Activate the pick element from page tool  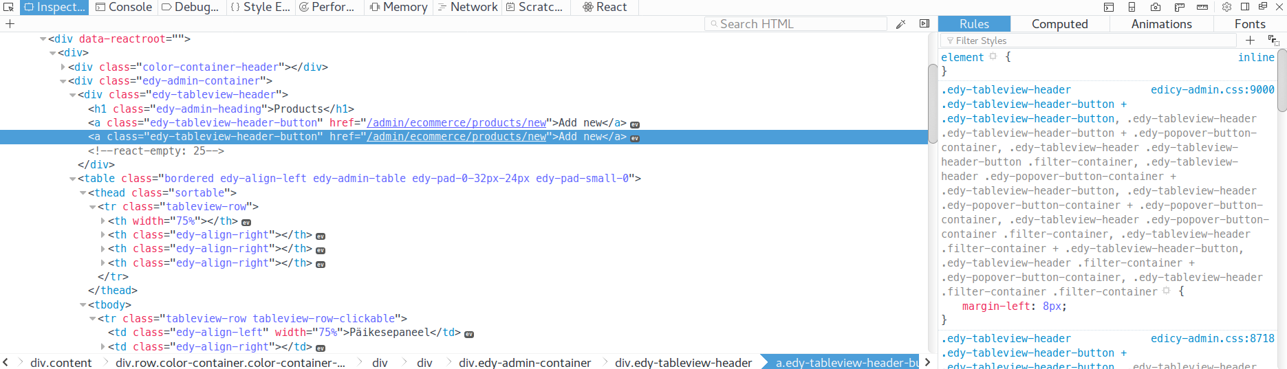[x=9, y=7]
